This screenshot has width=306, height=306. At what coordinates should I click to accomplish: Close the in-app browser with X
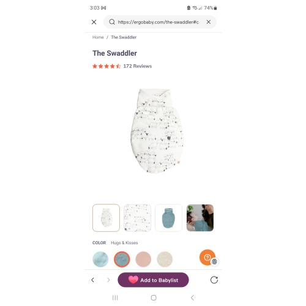point(94,22)
